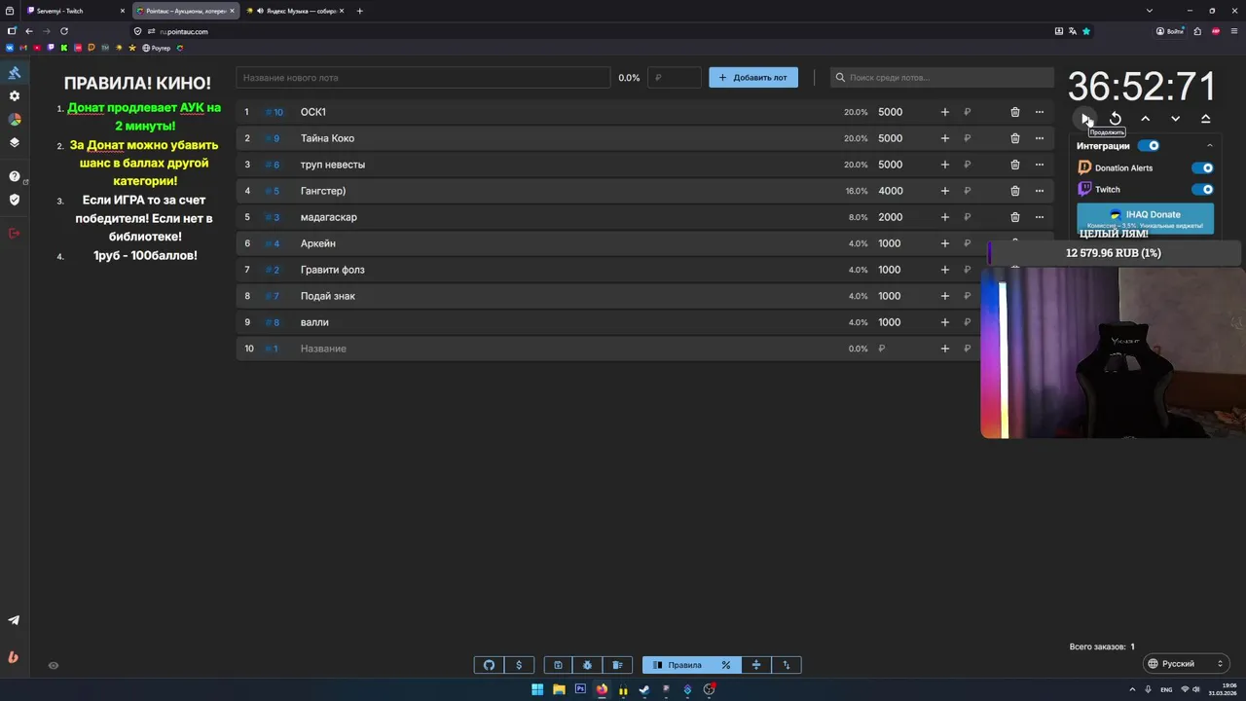Click the 5000 amount of труп невесты

coord(890,165)
